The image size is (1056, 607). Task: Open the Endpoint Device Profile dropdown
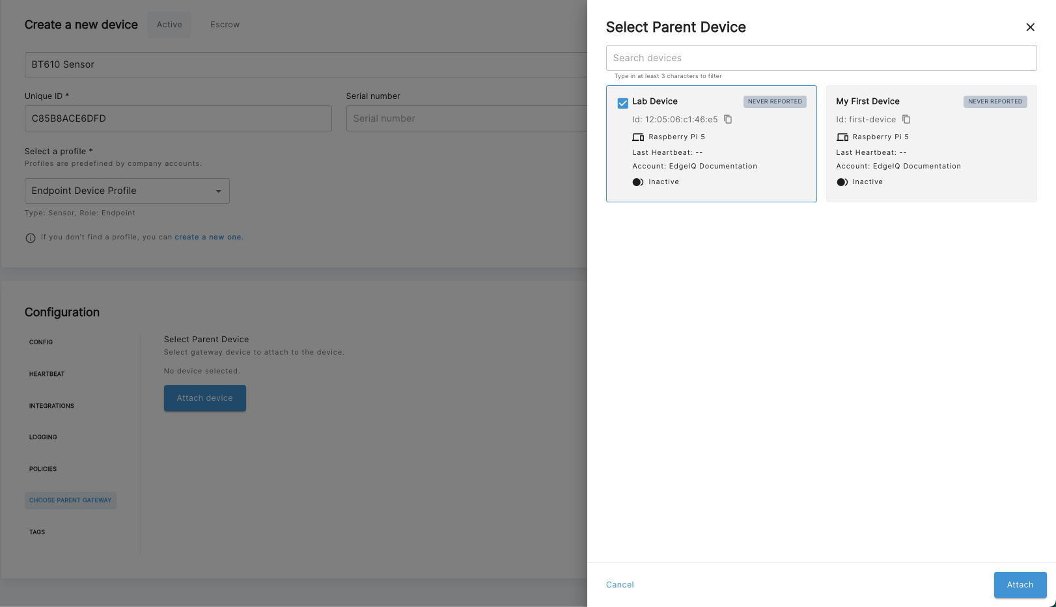coord(127,191)
